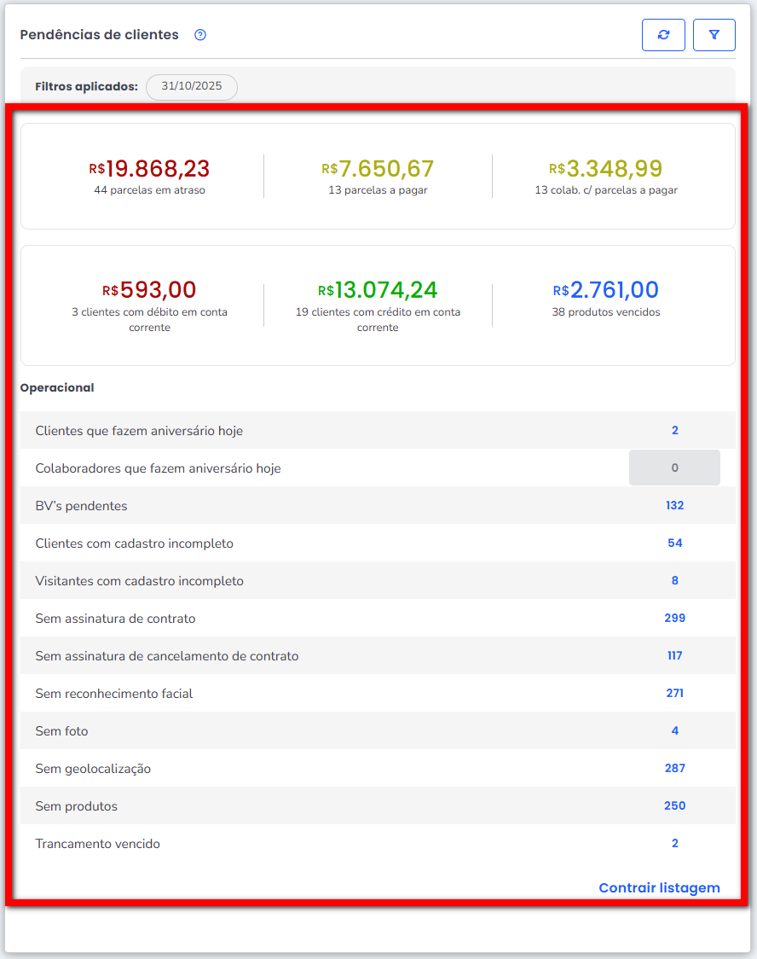Click 299 count for Sem assinatura de contrato
This screenshot has width=757, height=959.
(x=674, y=619)
